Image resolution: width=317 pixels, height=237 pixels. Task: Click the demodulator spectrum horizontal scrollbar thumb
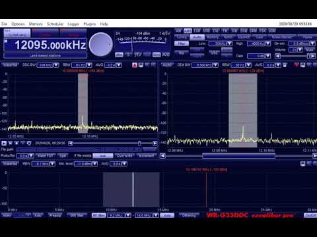238,156
